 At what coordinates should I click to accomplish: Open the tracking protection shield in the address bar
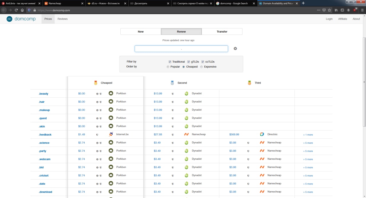click(29, 10)
